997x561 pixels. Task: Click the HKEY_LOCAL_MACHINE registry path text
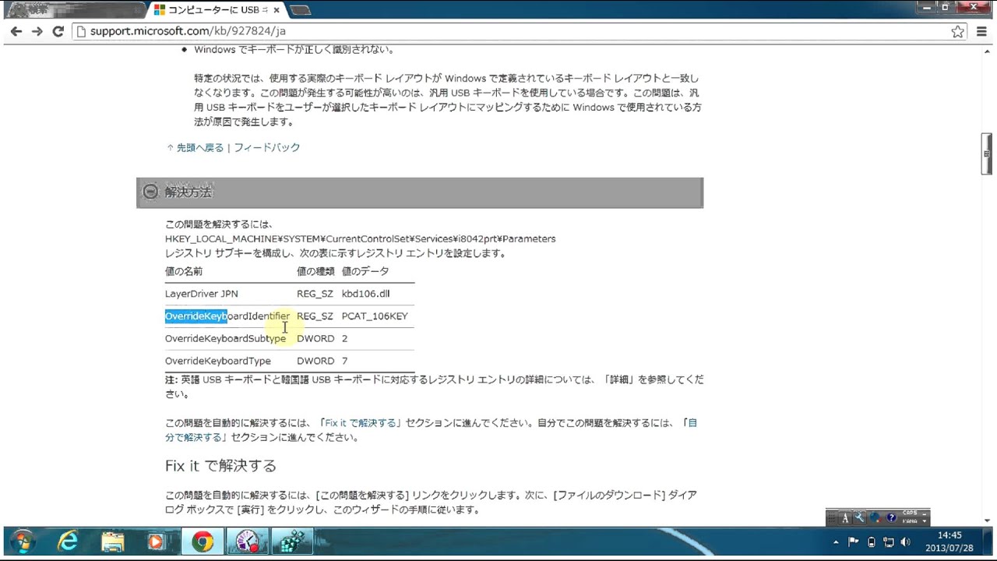(360, 238)
